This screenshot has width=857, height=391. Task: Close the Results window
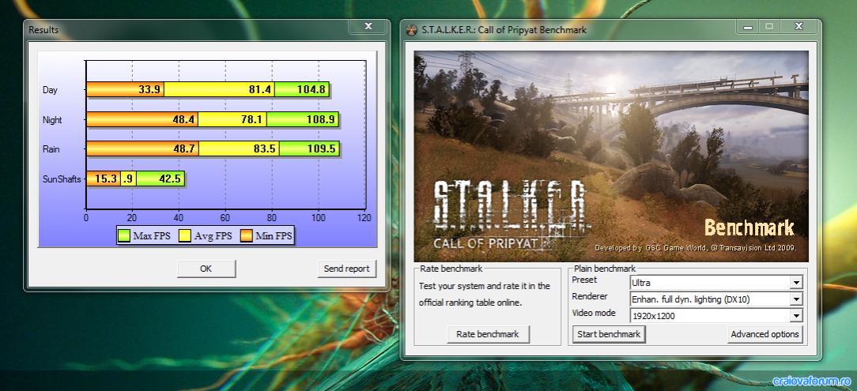click(368, 26)
